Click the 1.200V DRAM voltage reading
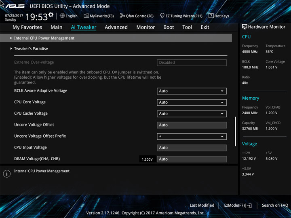 click(x=147, y=159)
